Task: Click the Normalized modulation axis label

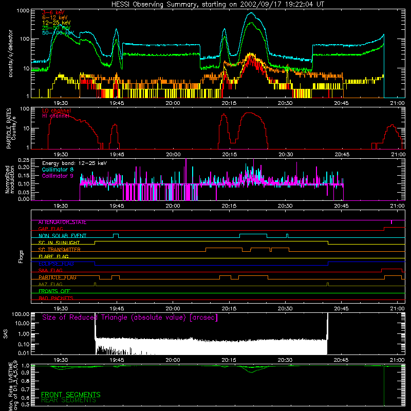Action: pyautogui.click(x=10, y=179)
